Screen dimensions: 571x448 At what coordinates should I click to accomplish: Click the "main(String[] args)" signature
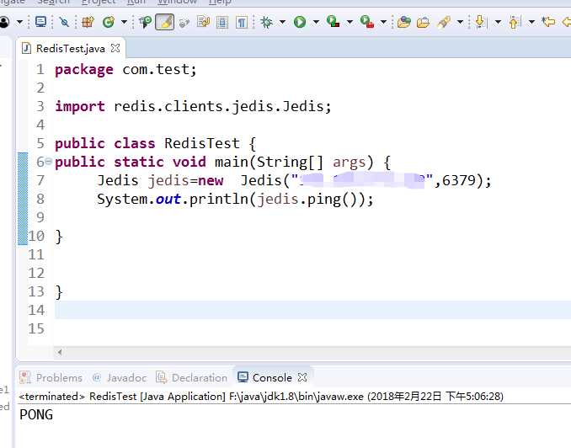point(294,162)
